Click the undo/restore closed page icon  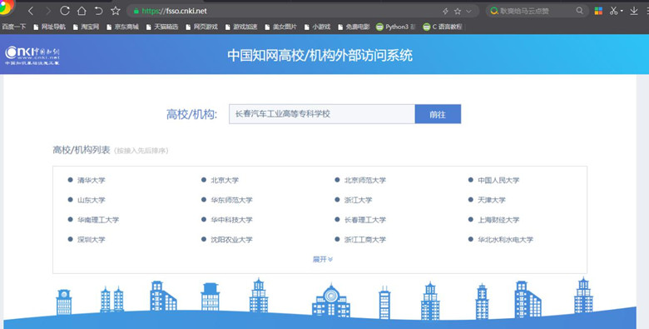pos(98,11)
